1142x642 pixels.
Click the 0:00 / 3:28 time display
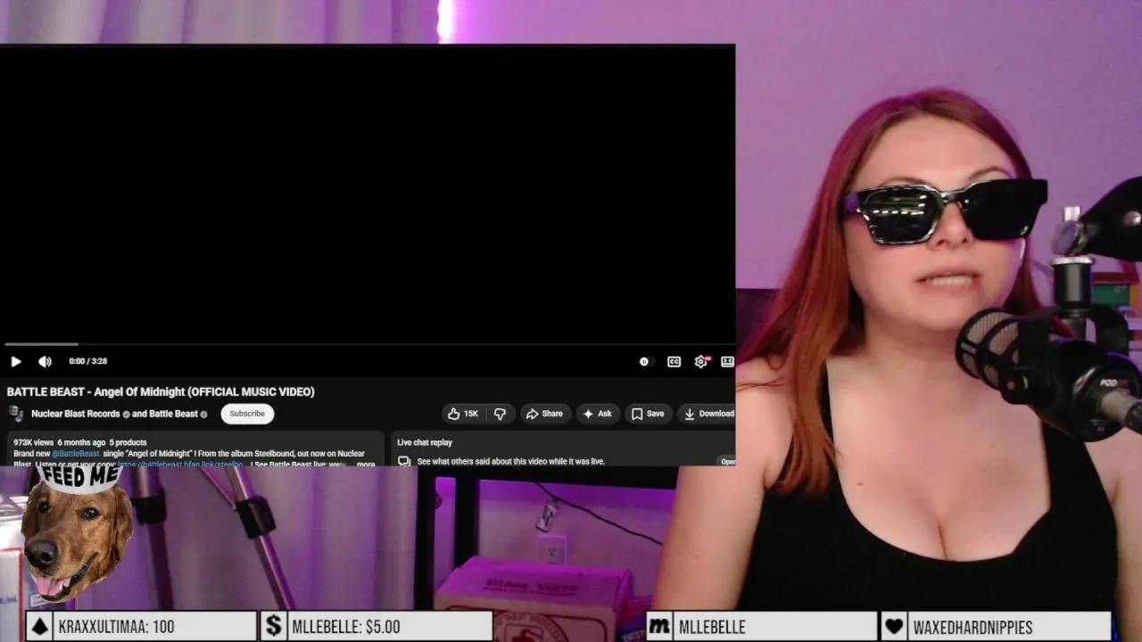[88, 361]
